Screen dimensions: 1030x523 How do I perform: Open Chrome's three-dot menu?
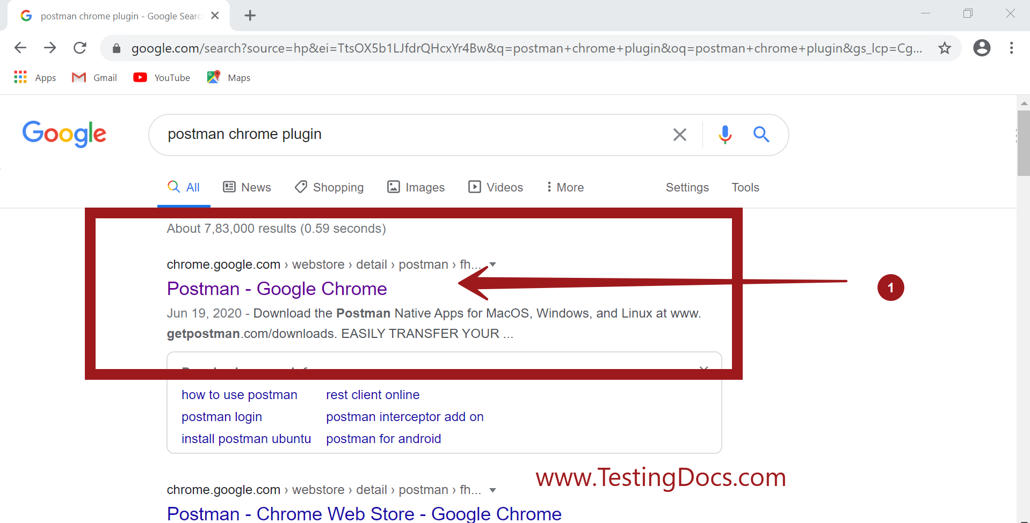[x=1011, y=48]
